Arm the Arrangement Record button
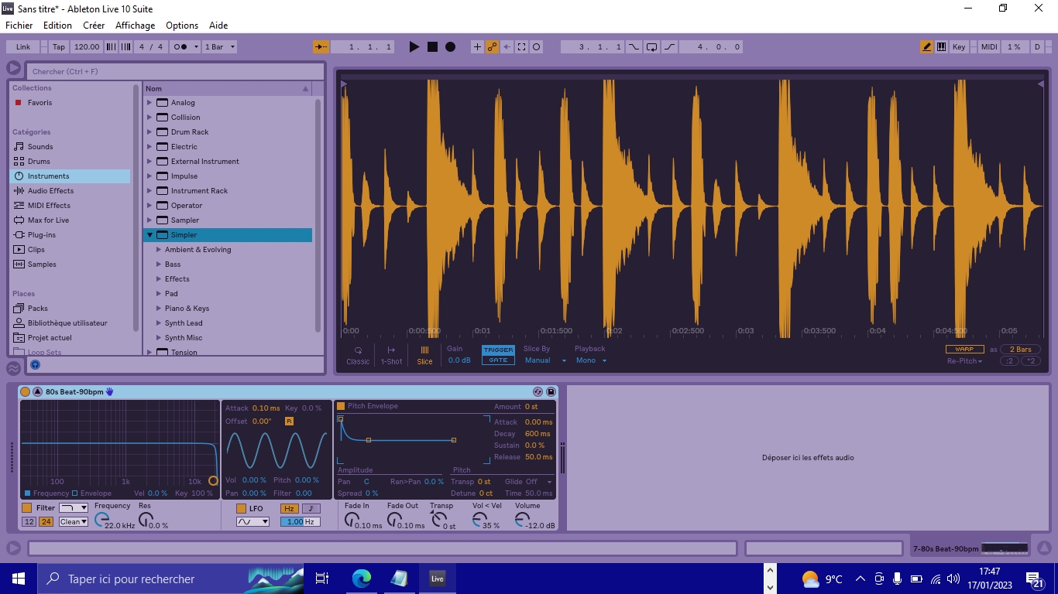This screenshot has height=594, width=1058. (x=450, y=47)
